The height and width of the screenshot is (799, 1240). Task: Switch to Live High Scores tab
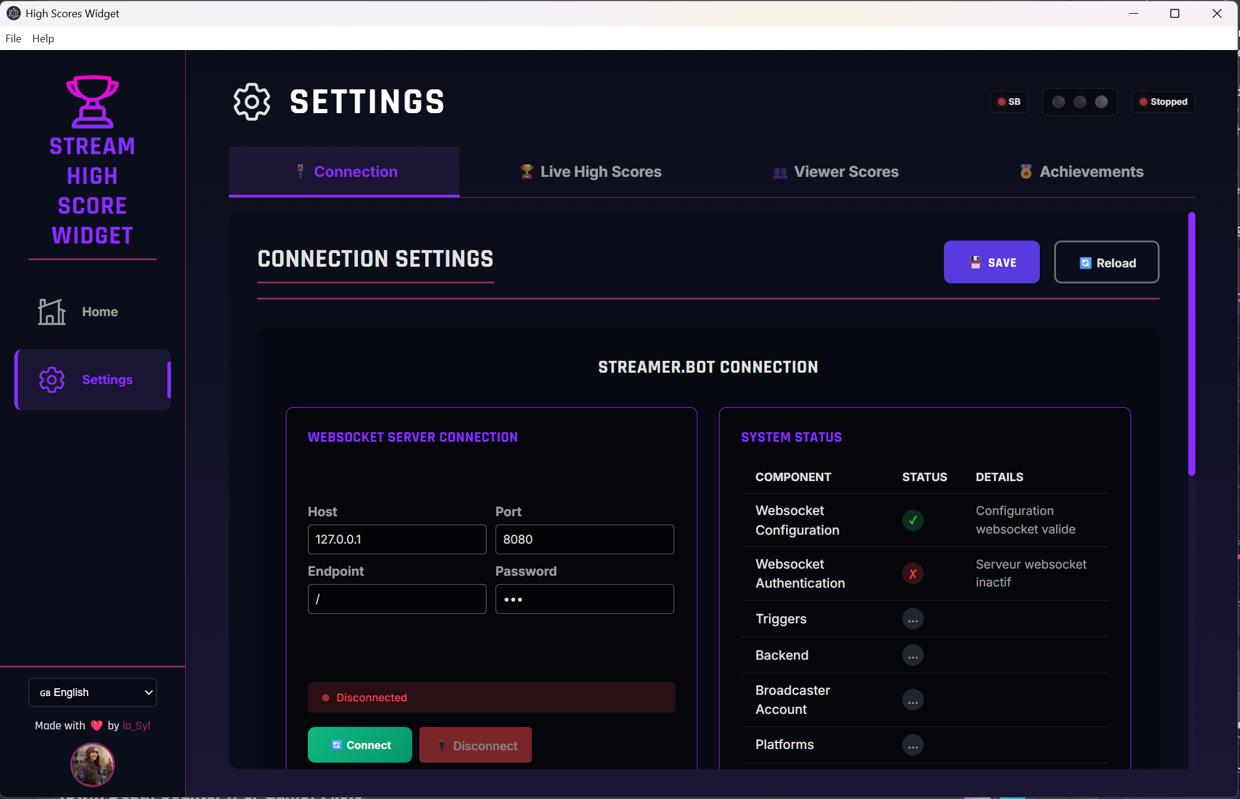(x=591, y=172)
